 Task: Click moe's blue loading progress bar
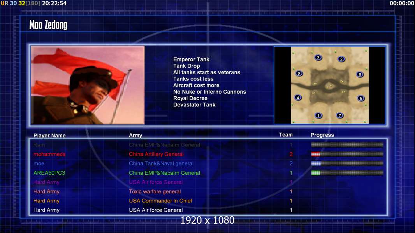(347, 163)
